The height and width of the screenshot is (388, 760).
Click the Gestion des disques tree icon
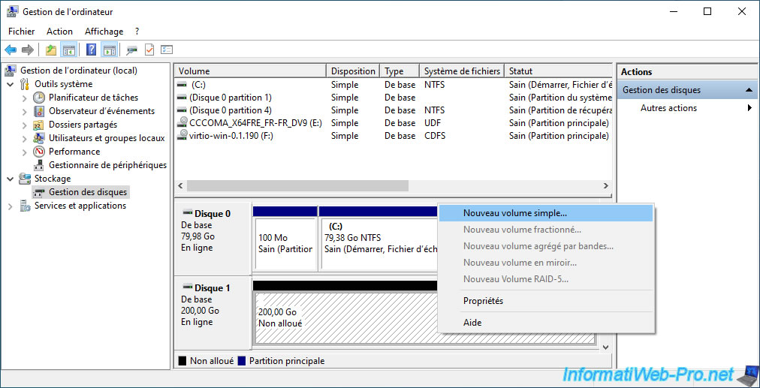39,192
